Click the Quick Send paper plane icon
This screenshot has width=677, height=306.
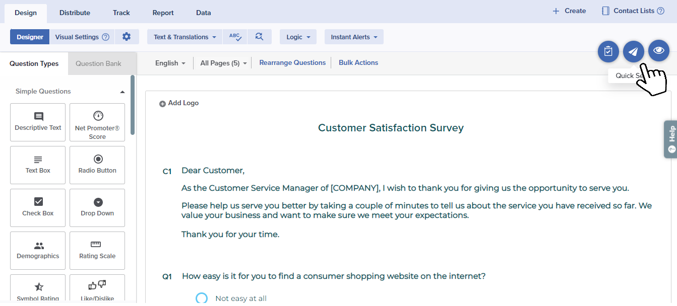[x=633, y=51]
